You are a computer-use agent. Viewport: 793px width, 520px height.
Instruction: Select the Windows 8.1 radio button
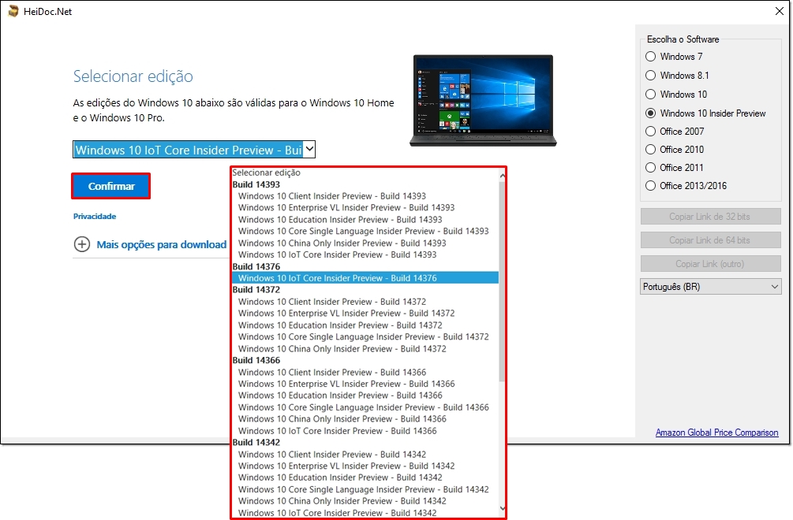coord(651,75)
